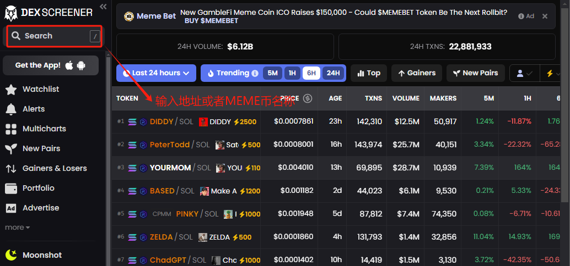Viewport: 570px width, 266px height.
Task: Click the Android app icon
Action: coord(80,65)
